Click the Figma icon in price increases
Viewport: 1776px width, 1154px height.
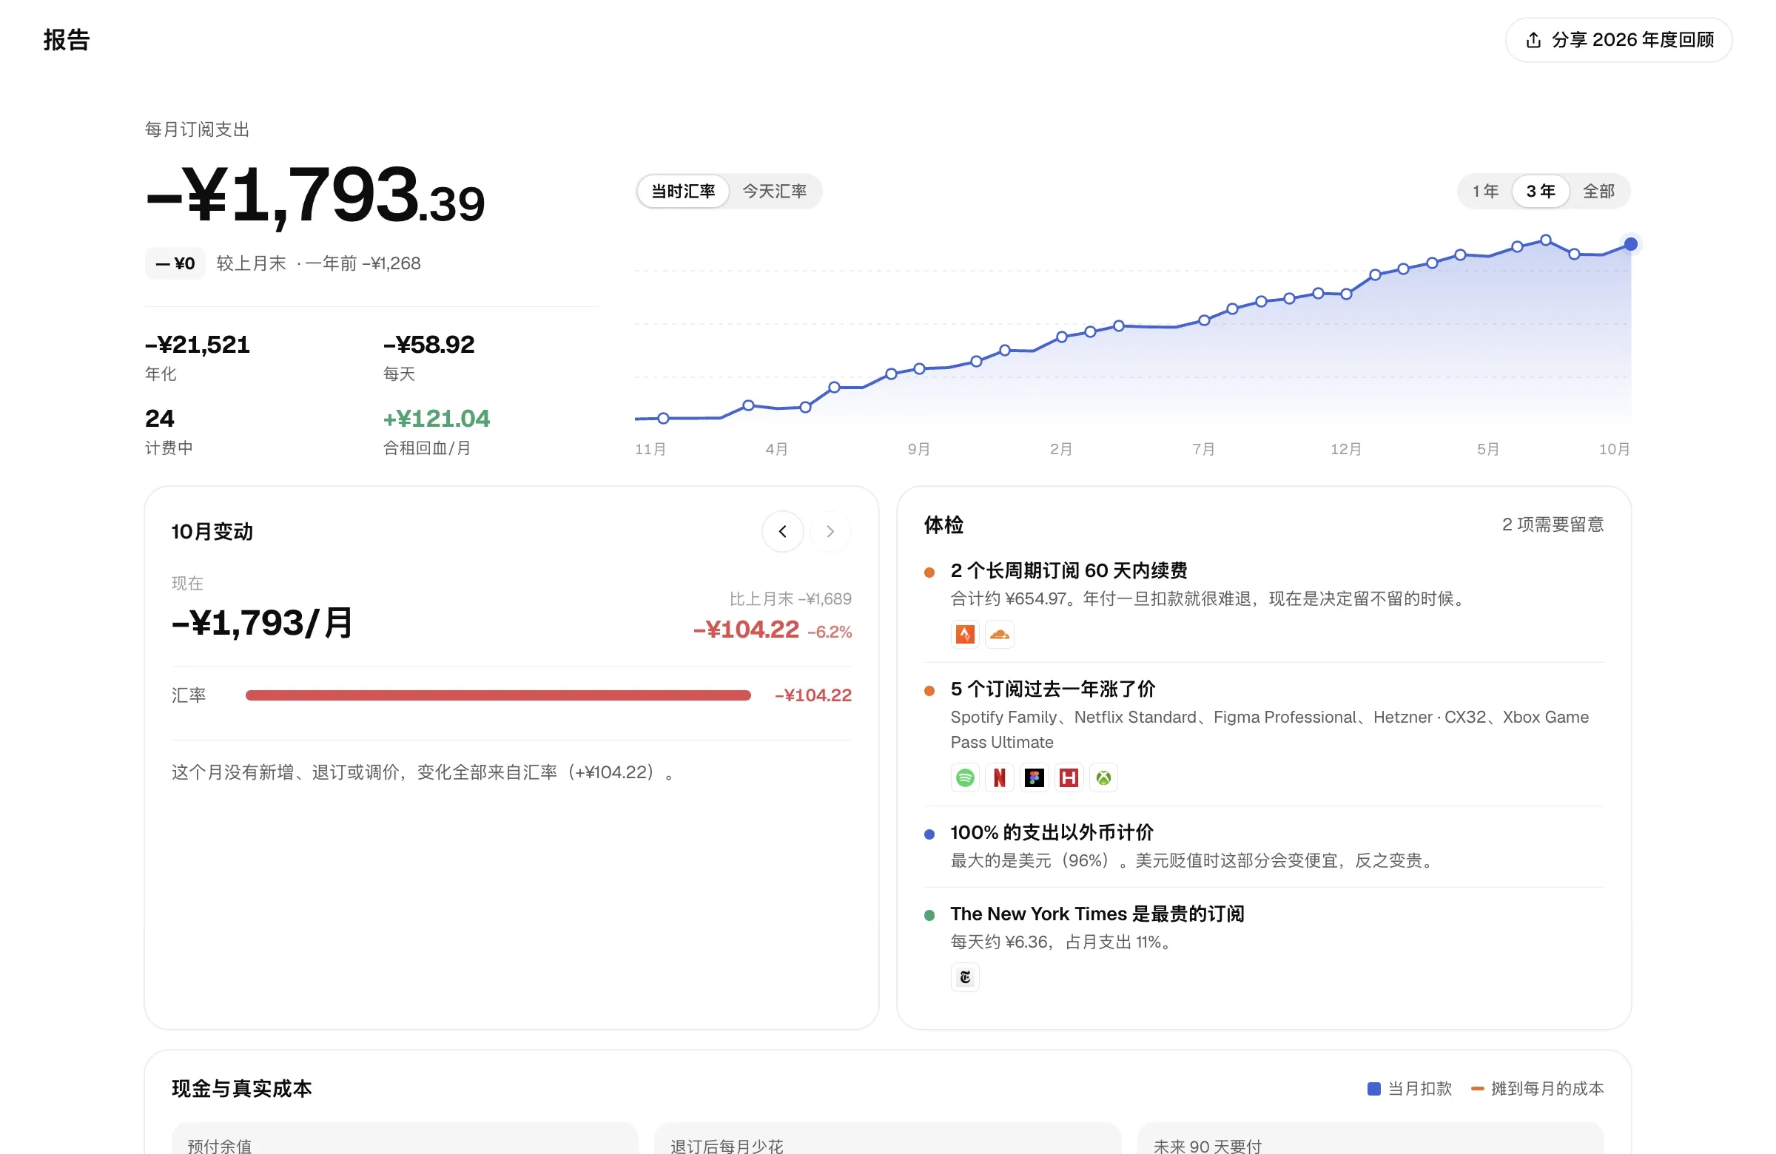point(1035,778)
